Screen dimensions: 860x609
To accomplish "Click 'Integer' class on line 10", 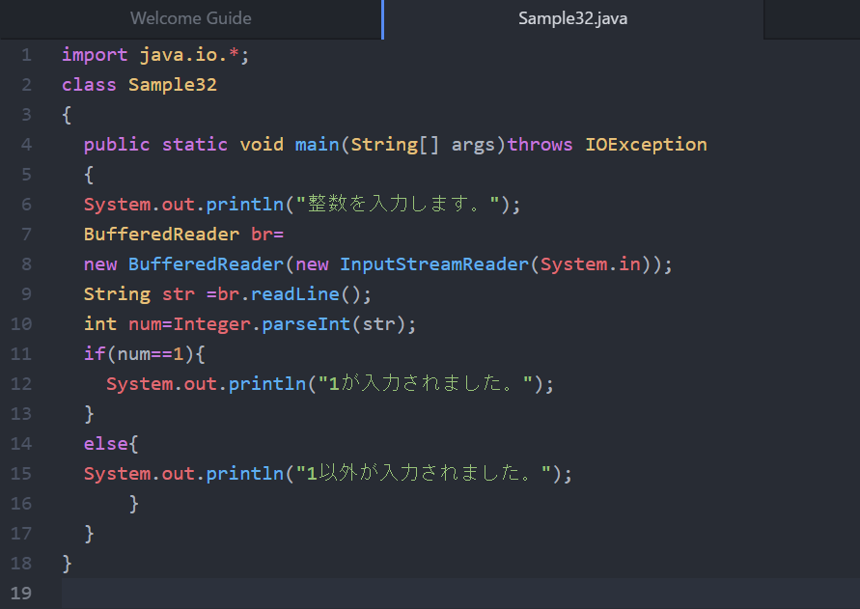I will tap(211, 324).
